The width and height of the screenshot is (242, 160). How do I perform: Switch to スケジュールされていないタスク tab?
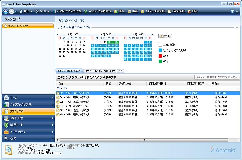[99, 71]
